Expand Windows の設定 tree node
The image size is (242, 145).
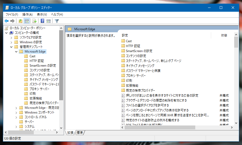11,42
